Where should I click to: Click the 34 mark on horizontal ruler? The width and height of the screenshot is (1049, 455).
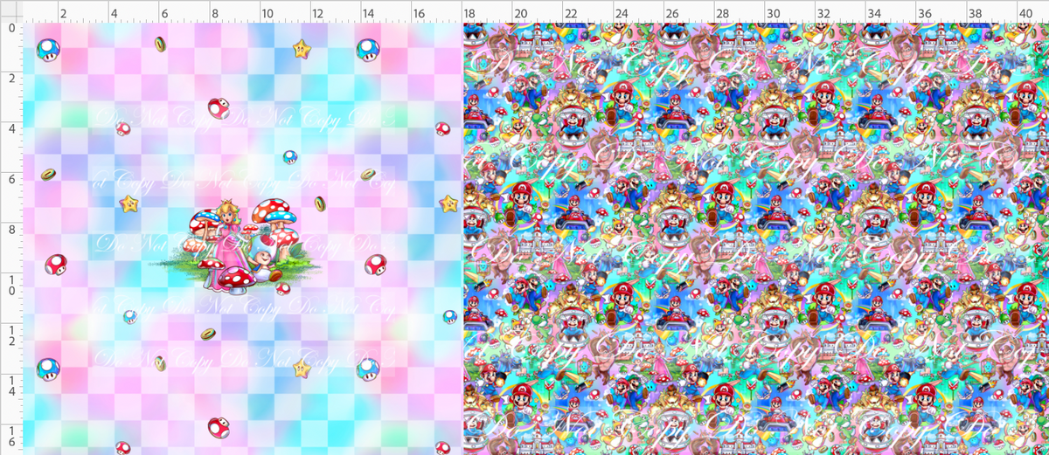click(875, 14)
